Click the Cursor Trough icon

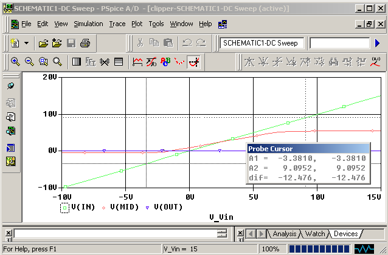pos(263,62)
